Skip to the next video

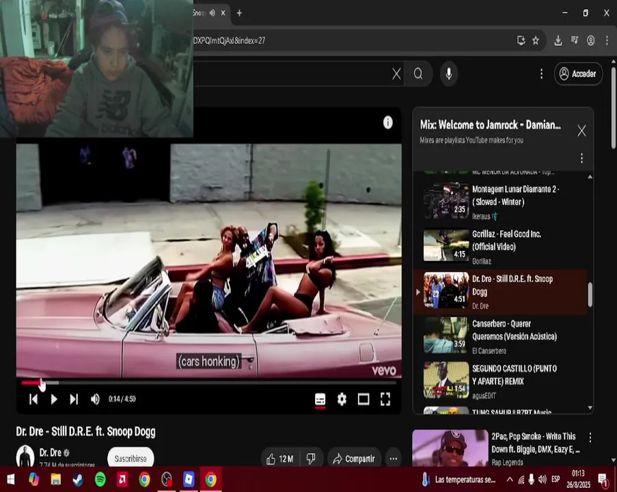click(x=74, y=399)
